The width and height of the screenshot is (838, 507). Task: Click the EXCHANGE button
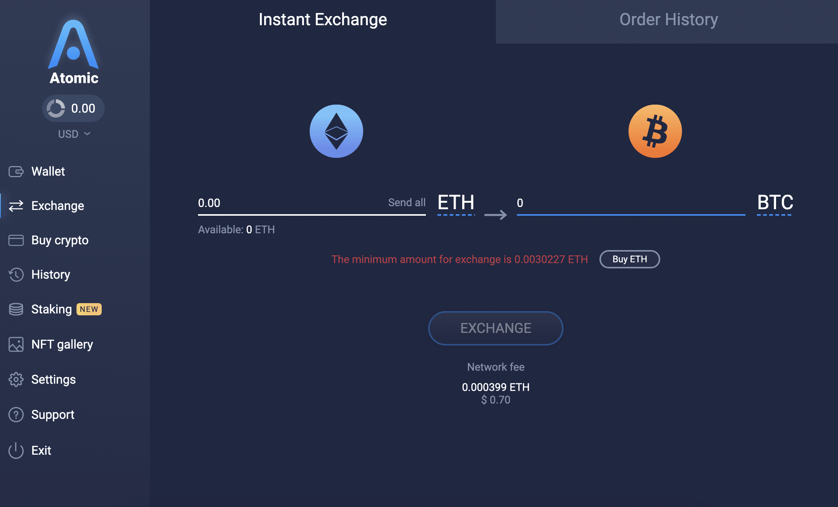pyautogui.click(x=495, y=327)
